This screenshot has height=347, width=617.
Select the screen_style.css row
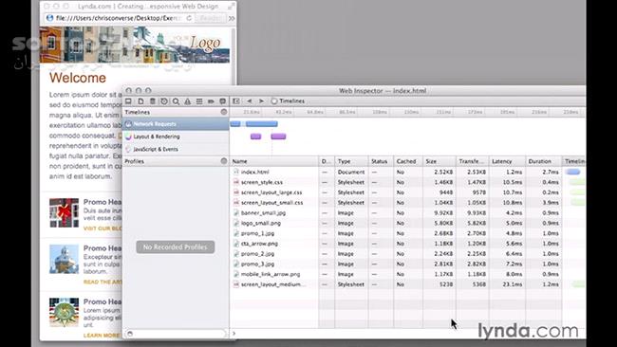click(x=407, y=182)
